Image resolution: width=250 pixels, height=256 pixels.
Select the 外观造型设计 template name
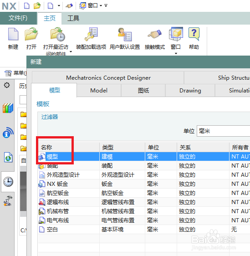point(63,175)
